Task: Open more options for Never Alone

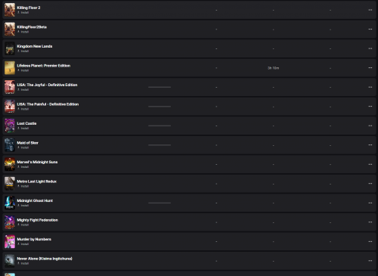Action: [x=370, y=260]
